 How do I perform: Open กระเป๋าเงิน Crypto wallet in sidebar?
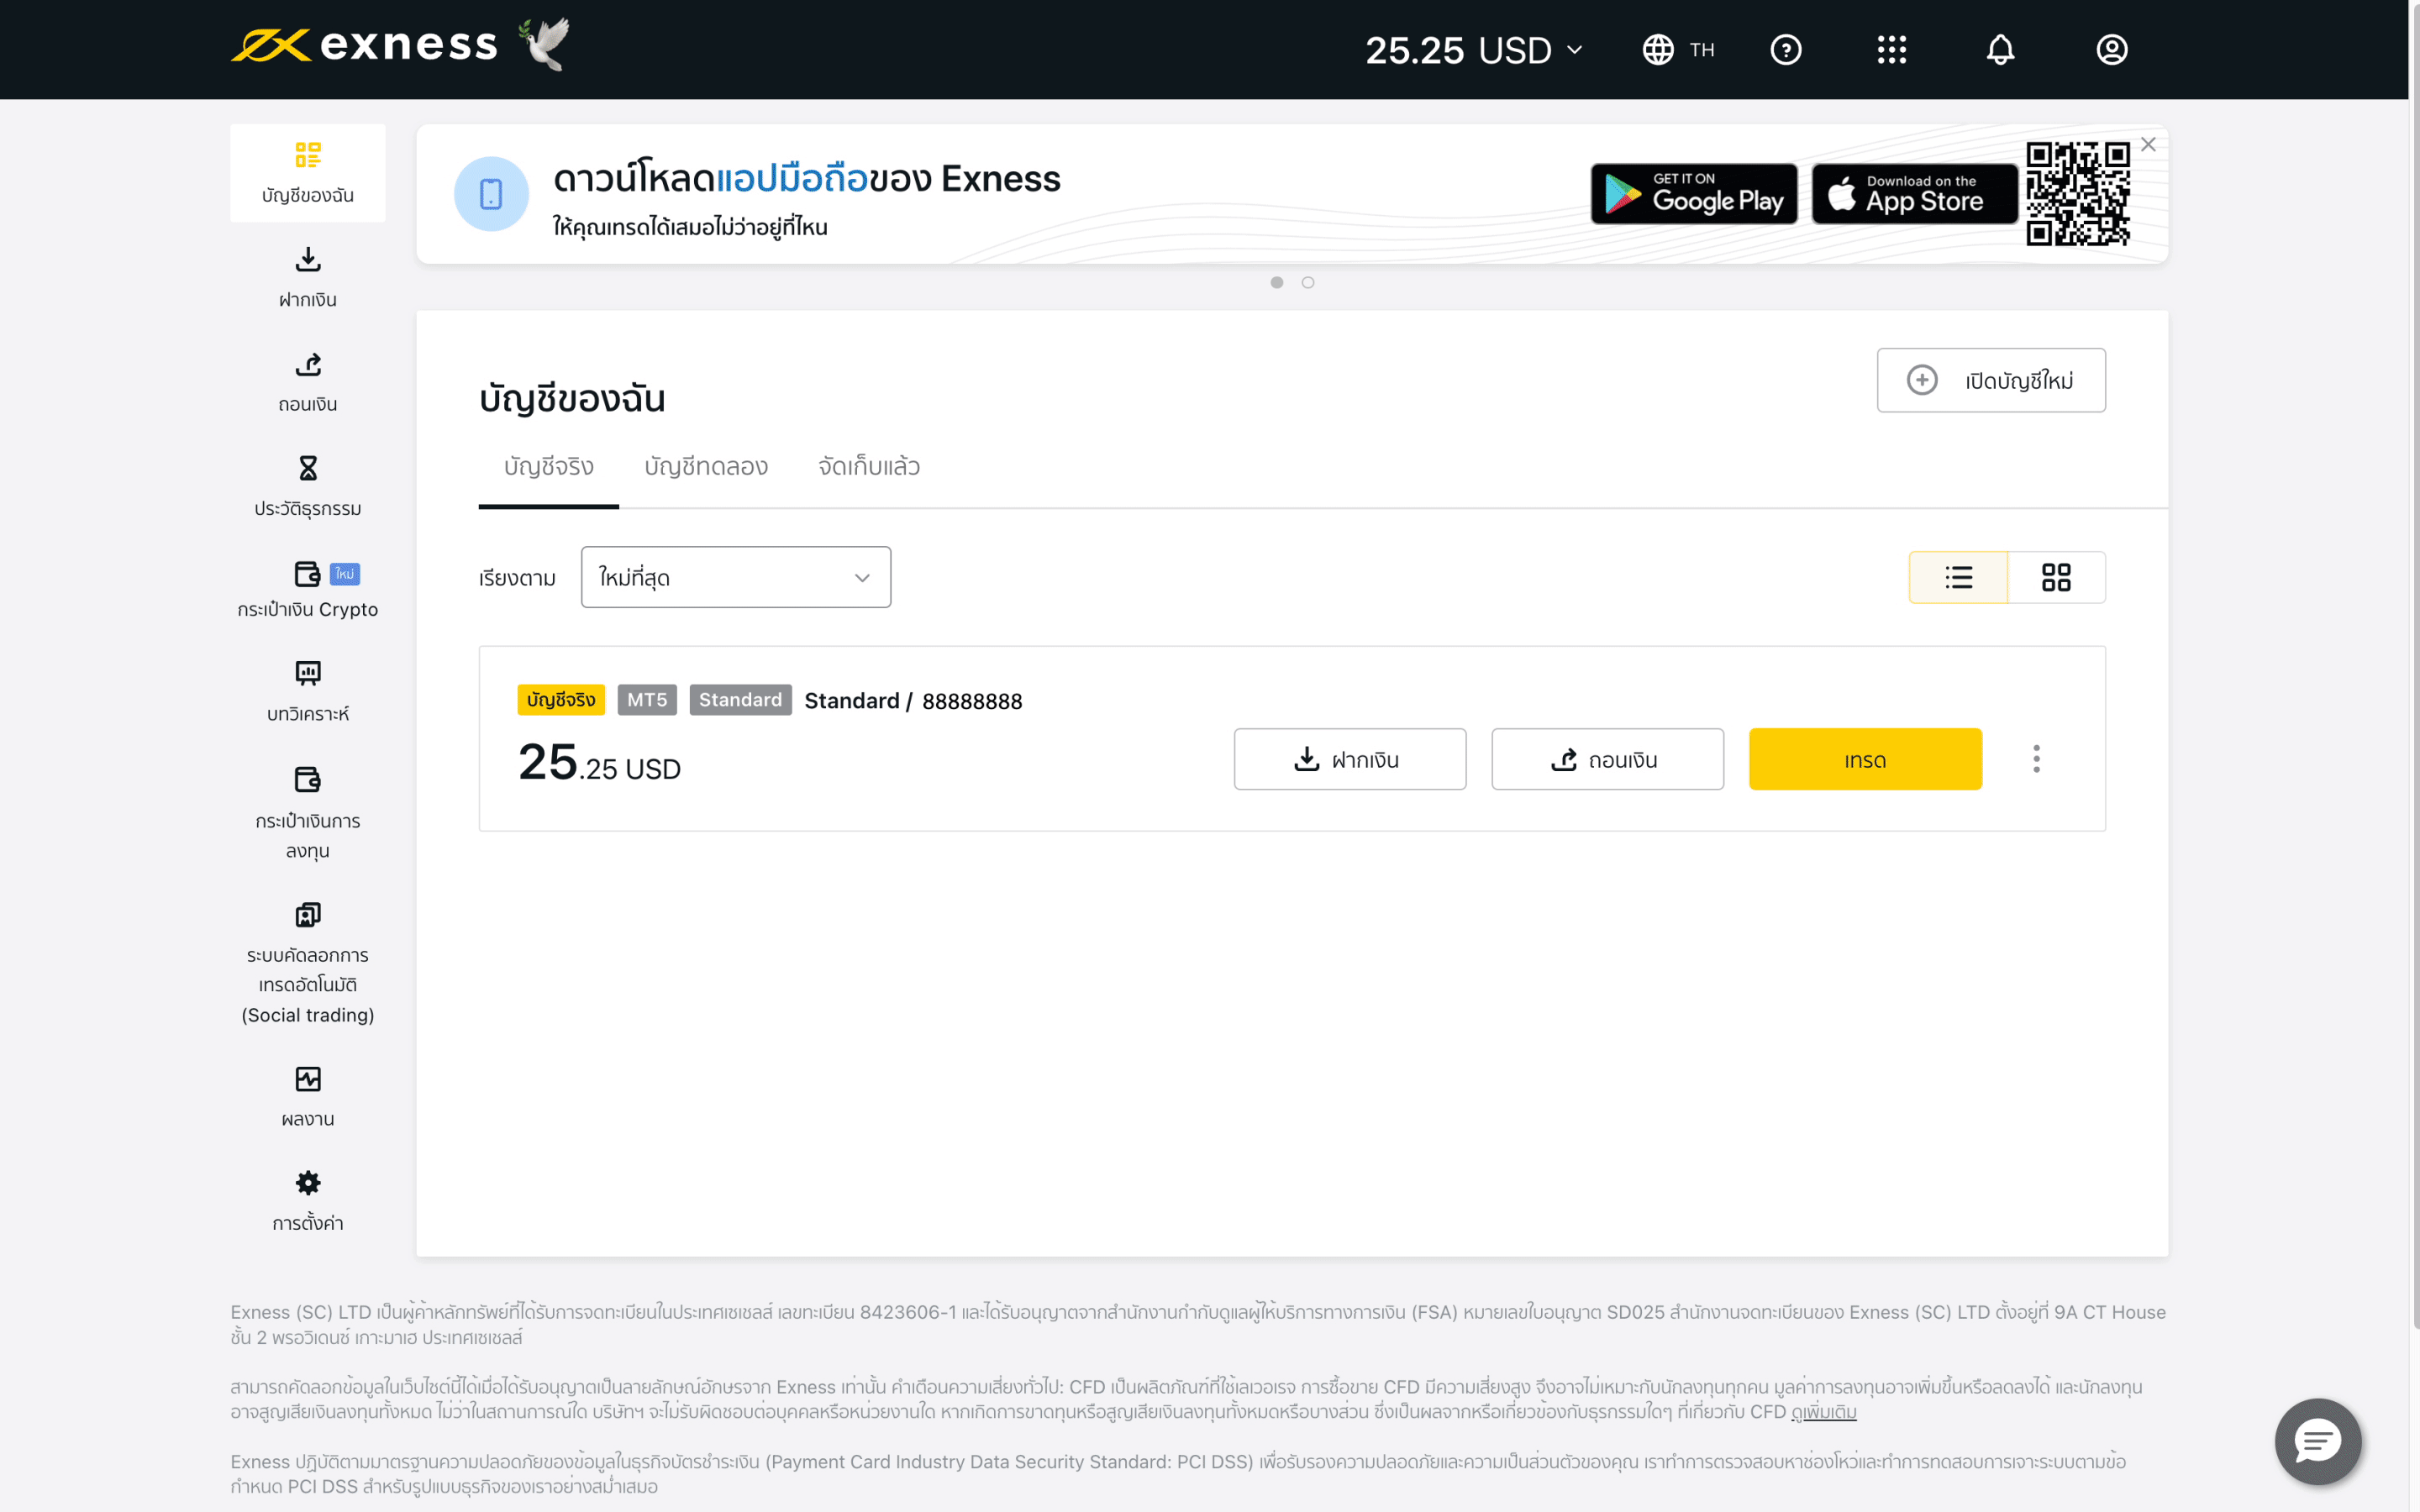tap(308, 590)
